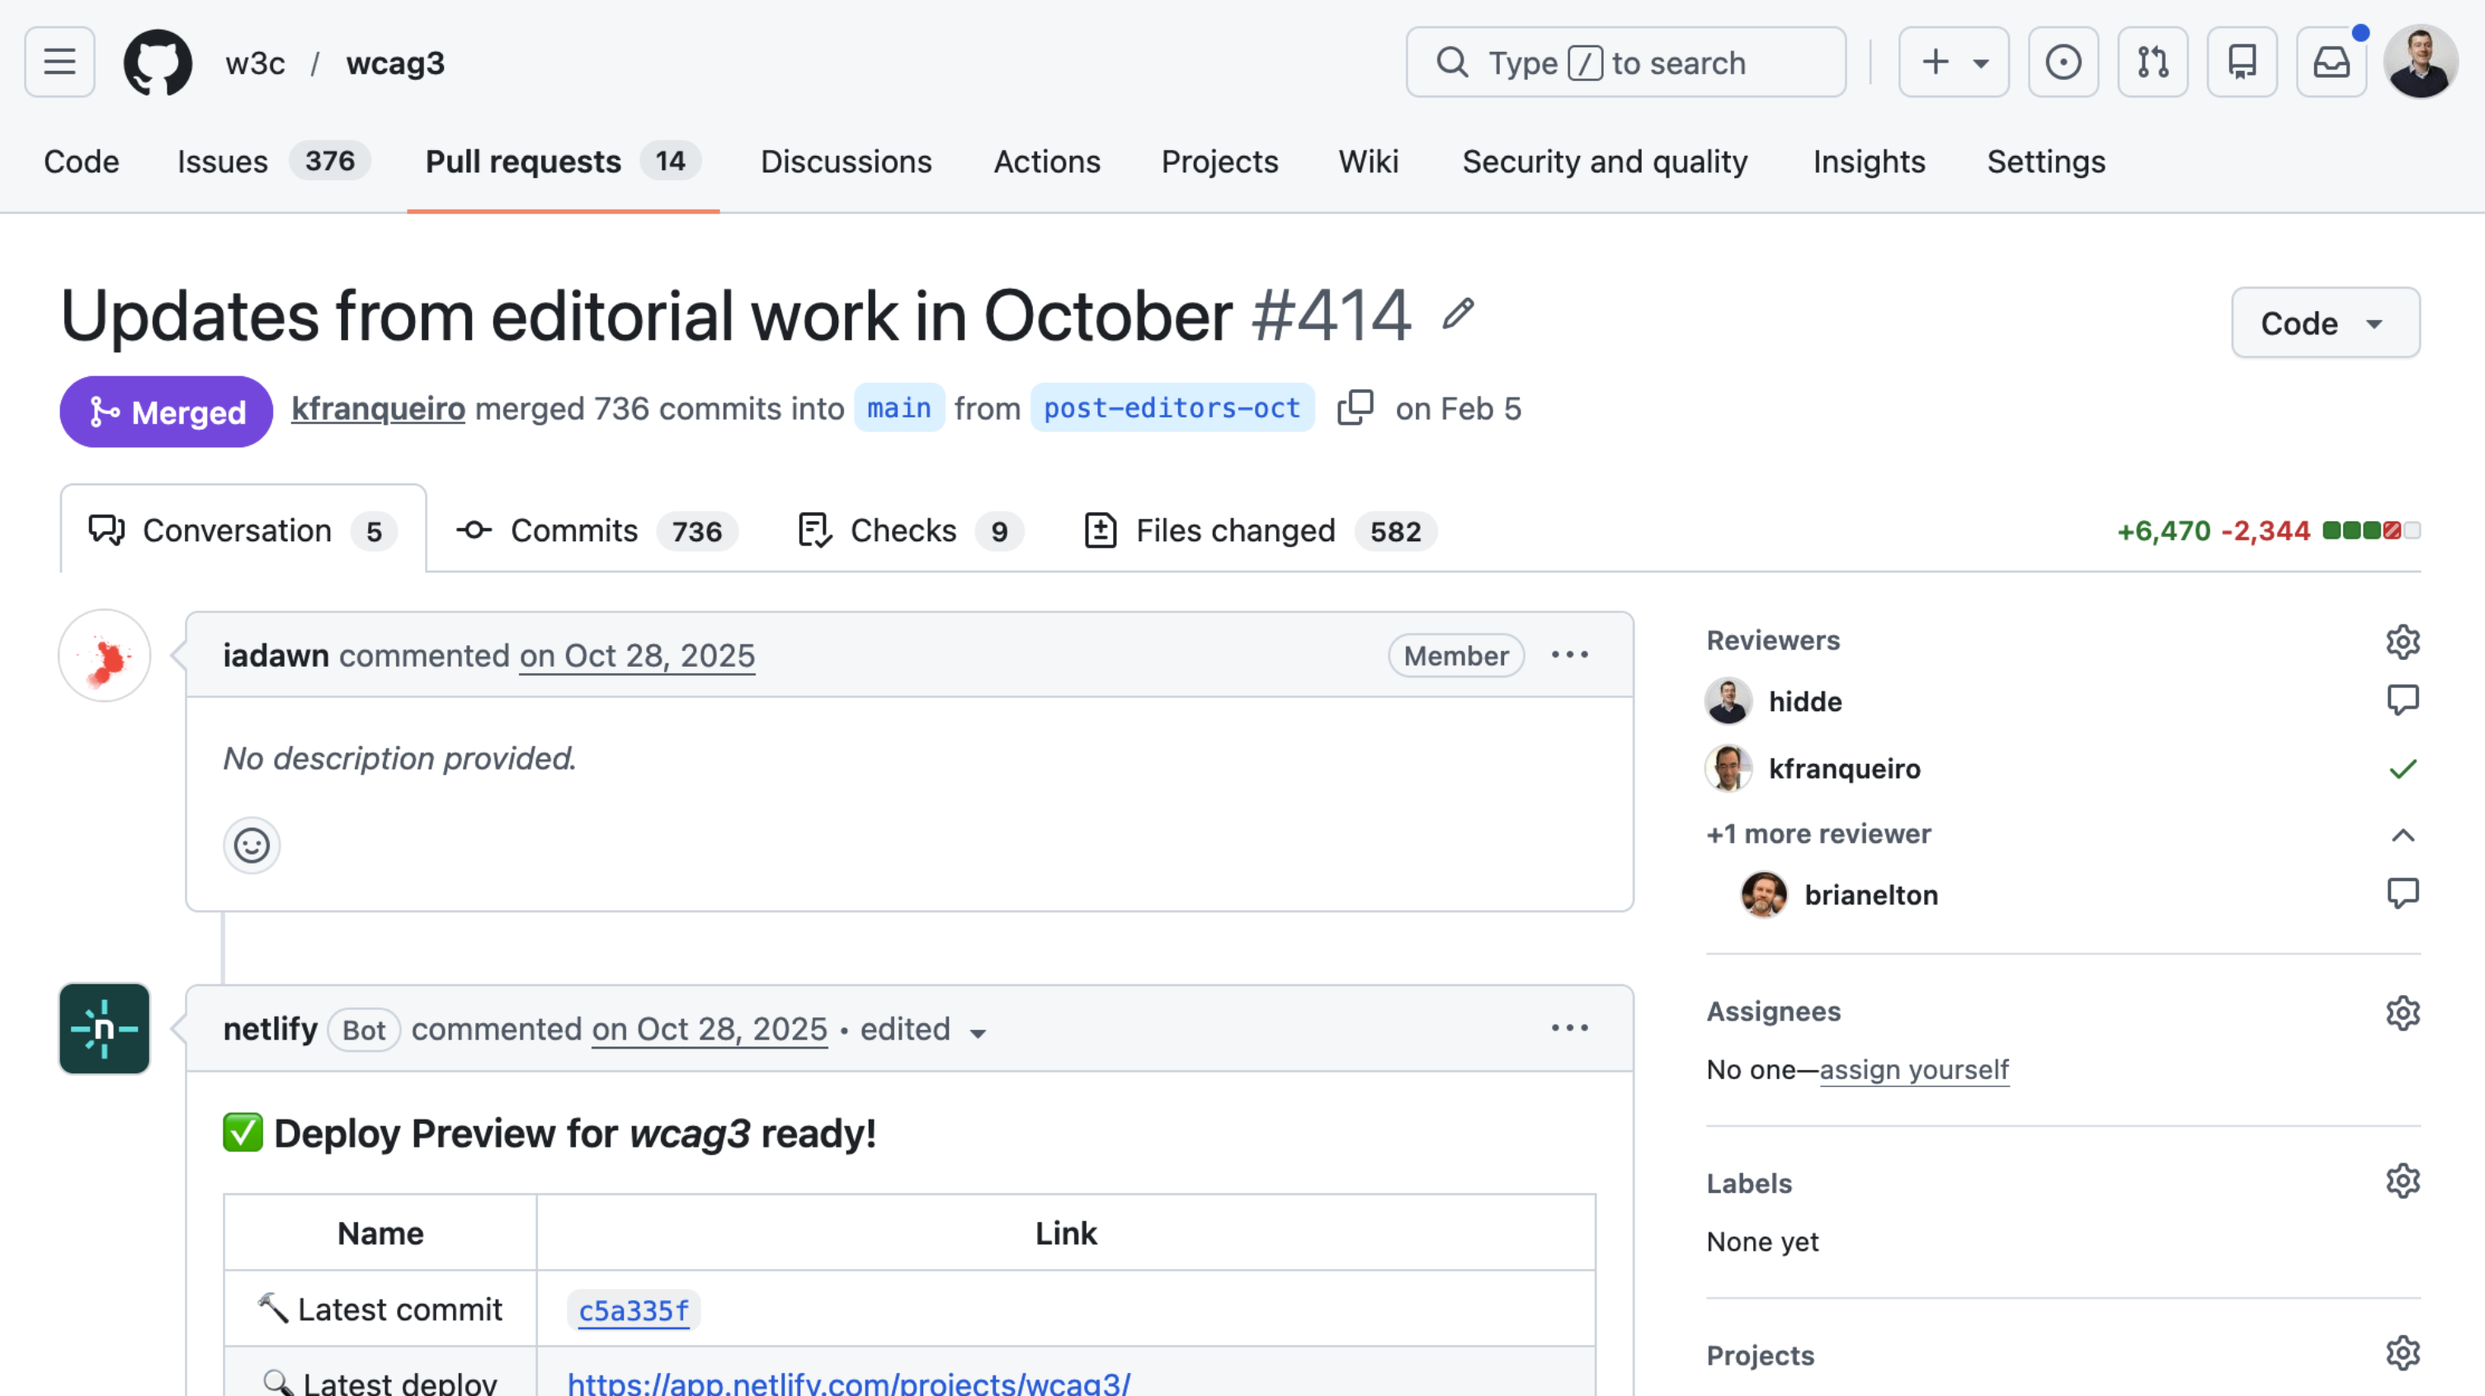Click kfranqueiro reviewer name
This screenshot has height=1396, width=2485.
(1845, 769)
